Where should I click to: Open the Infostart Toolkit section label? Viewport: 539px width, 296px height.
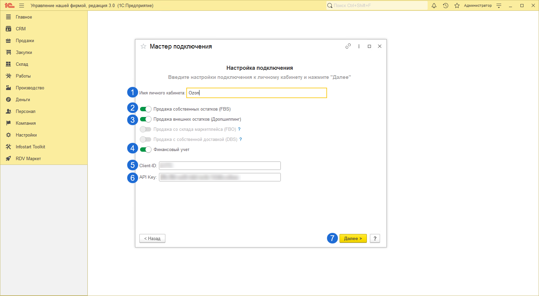30,147
